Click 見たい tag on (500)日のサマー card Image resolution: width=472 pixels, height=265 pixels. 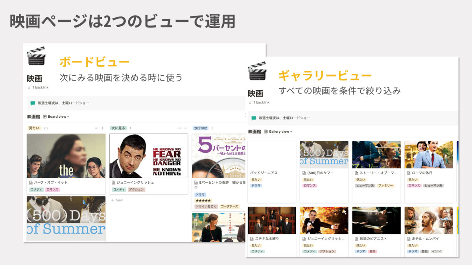308,180
